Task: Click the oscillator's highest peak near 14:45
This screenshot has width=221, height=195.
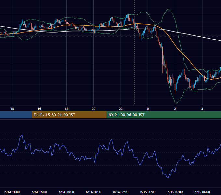Action: click(x=22, y=135)
